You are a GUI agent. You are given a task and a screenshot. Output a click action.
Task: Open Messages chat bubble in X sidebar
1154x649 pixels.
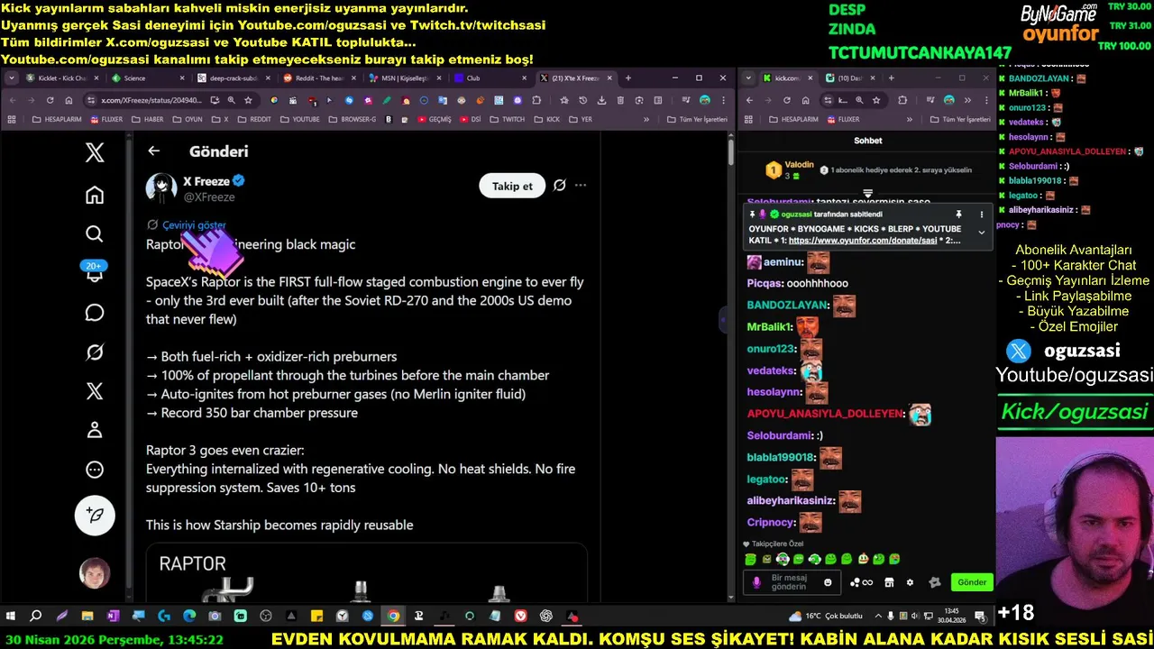(95, 313)
